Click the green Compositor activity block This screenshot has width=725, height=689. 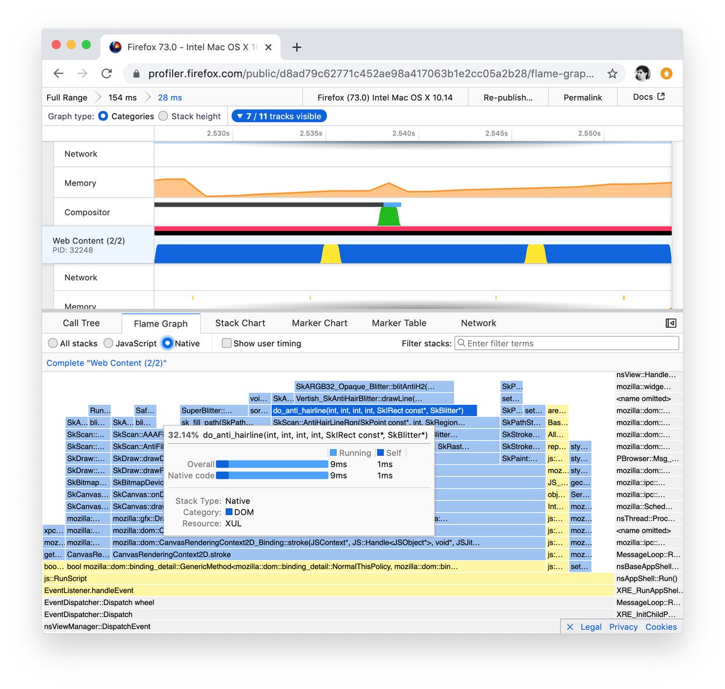click(389, 216)
